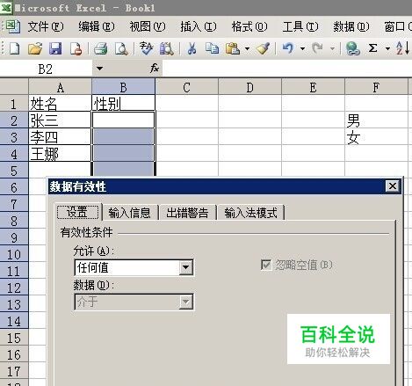Click the AutoSum sigma icon
The image size is (412, 386).
pyautogui.click(x=372, y=47)
